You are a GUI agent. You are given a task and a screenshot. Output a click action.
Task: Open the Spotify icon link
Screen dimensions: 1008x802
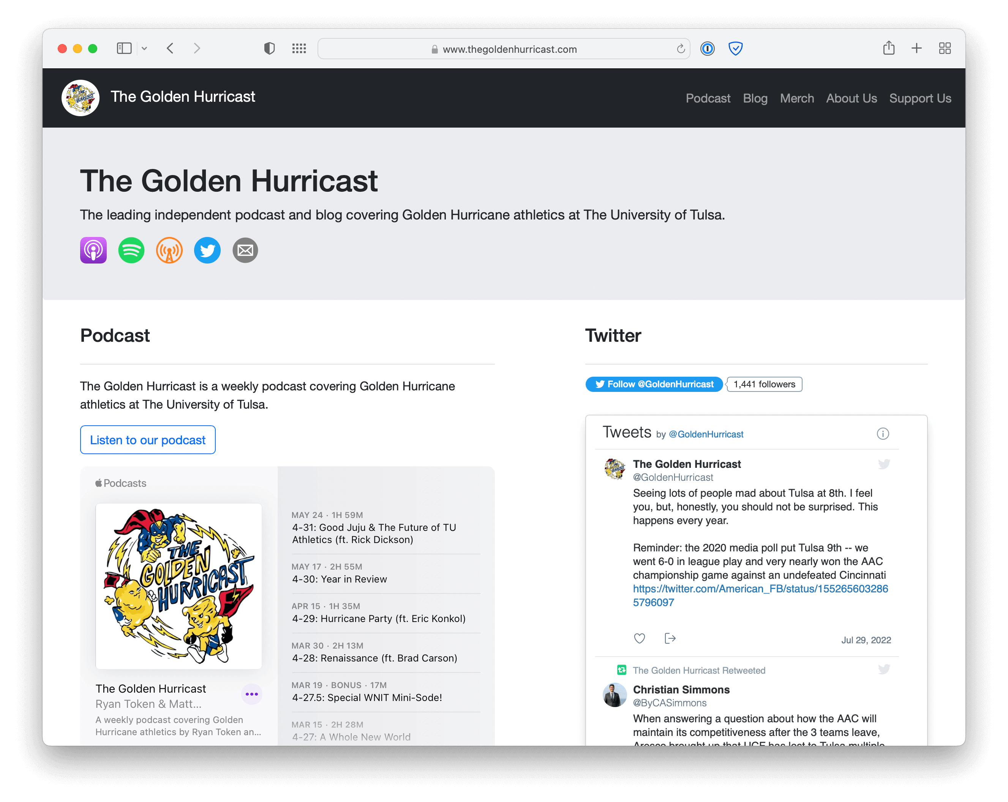(131, 251)
